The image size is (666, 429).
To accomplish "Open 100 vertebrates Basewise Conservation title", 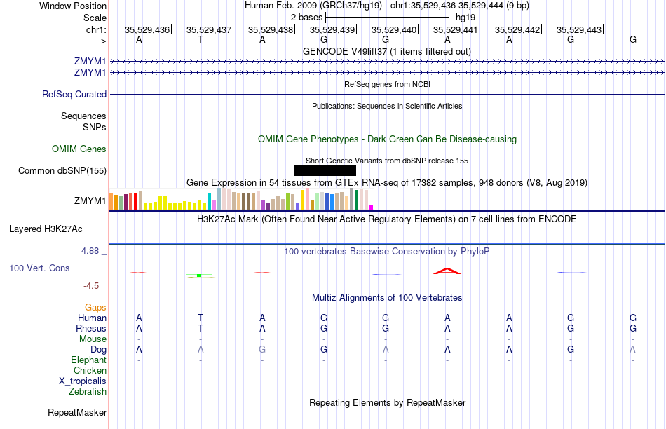I will coord(387,251).
